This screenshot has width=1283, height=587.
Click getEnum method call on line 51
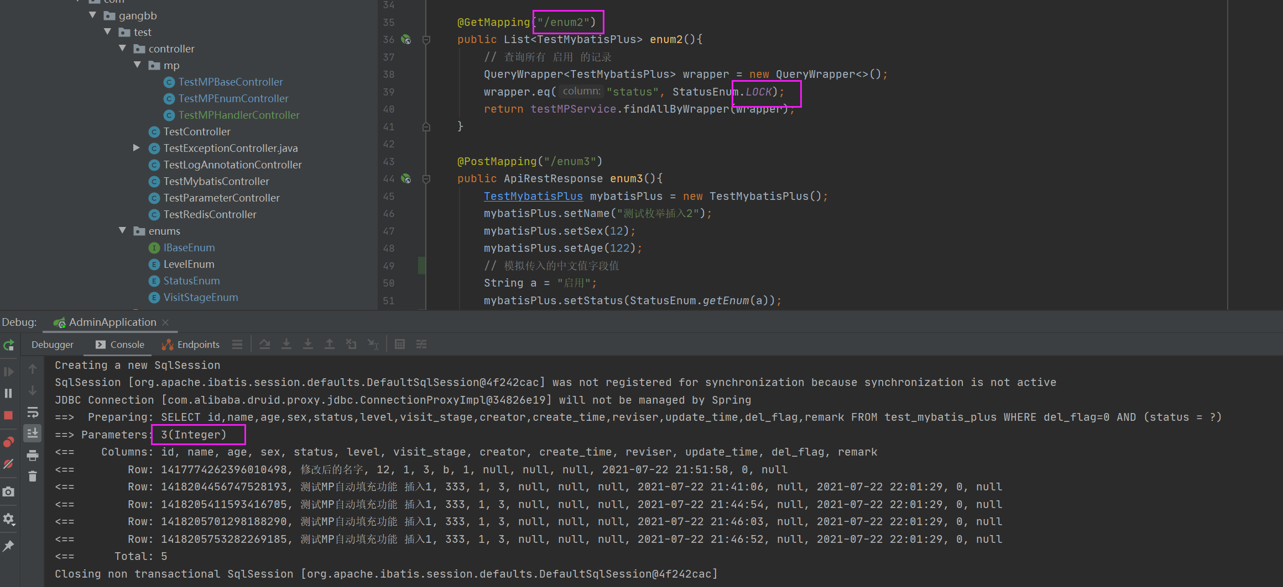pyautogui.click(x=726, y=300)
